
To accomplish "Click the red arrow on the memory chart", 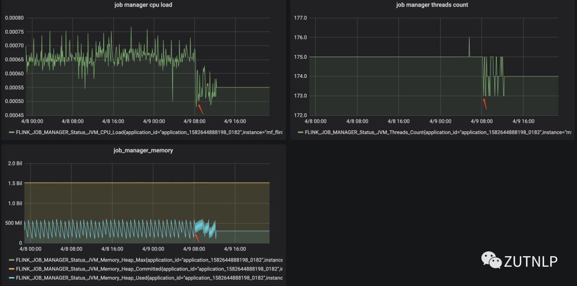I will 197,238.
